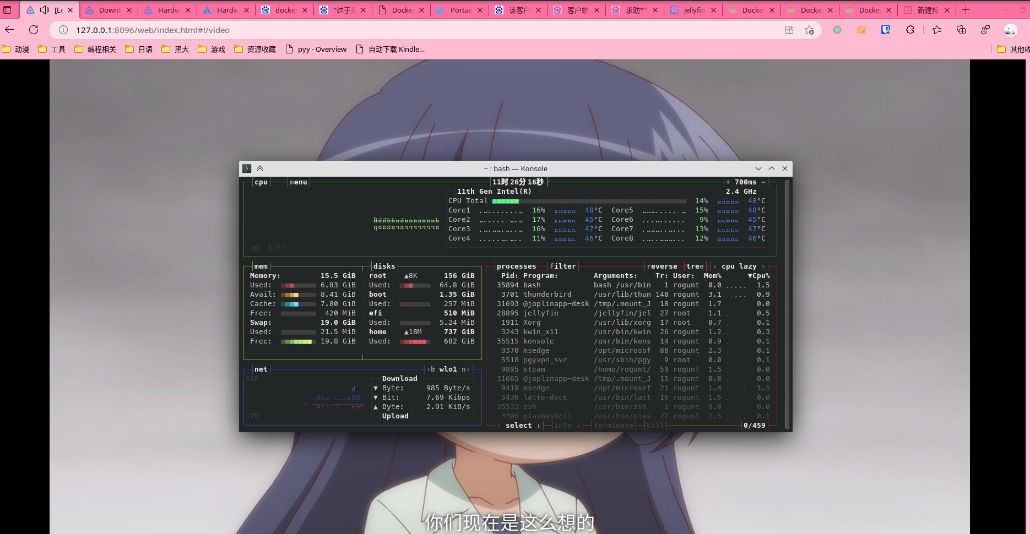This screenshot has height=534, width=1030.
Task: Open the Collections icon in browser toolbar
Action: [x=961, y=30]
